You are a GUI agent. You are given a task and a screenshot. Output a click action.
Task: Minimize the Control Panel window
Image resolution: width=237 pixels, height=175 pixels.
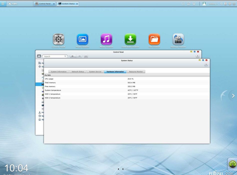tap(191, 52)
